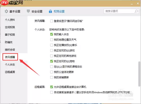Tick 我正在玩的QQ游戏
Screen dimensions: 141x104
coord(52,51)
